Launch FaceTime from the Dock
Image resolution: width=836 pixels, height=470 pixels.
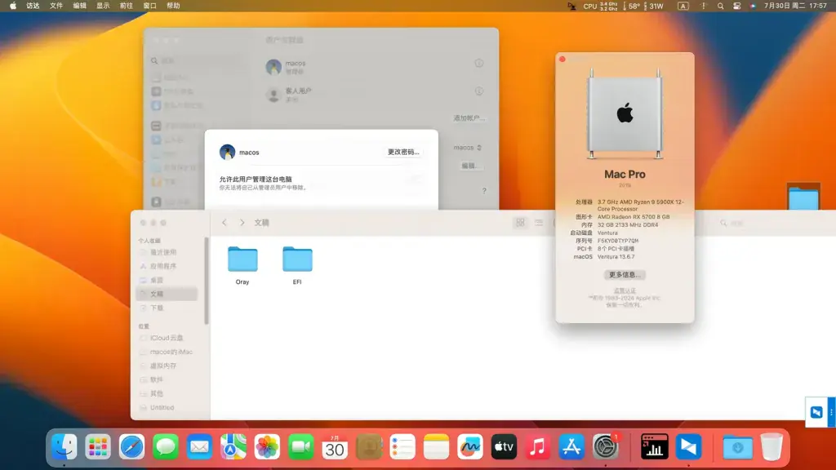[x=300, y=446]
